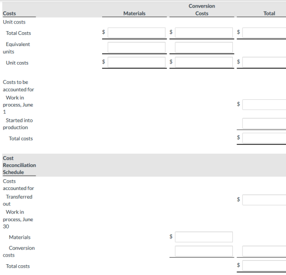The width and height of the screenshot is (286, 275).
Task: Click the Cost Reconciliation Schedule heading
Action: click(x=19, y=165)
